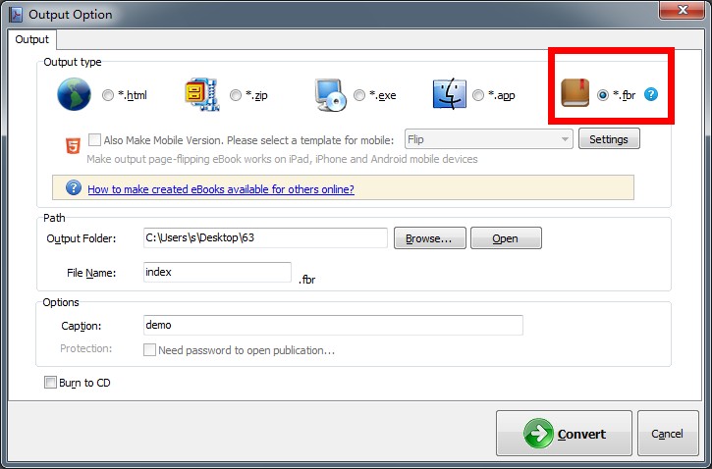The image size is (712, 469).
Task: Click the computer-with-disc EXE icon
Action: coord(331,95)
